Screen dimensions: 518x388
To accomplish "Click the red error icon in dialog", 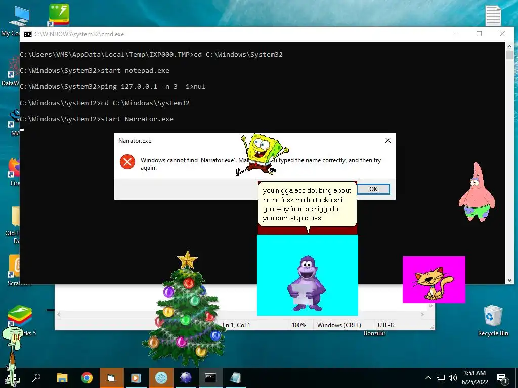I will point(127,162).
